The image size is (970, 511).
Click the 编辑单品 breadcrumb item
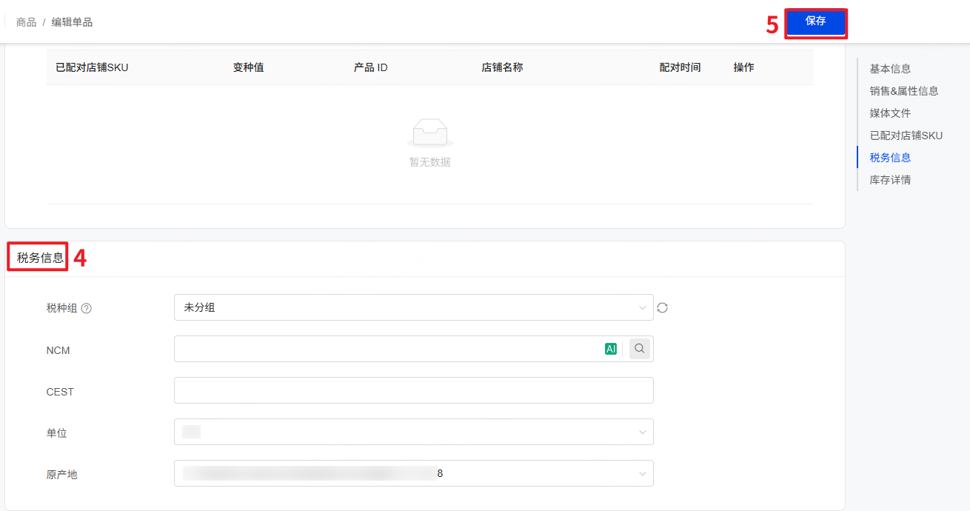[72, 22]
